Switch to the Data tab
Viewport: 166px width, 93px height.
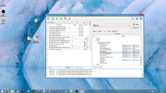105,31
